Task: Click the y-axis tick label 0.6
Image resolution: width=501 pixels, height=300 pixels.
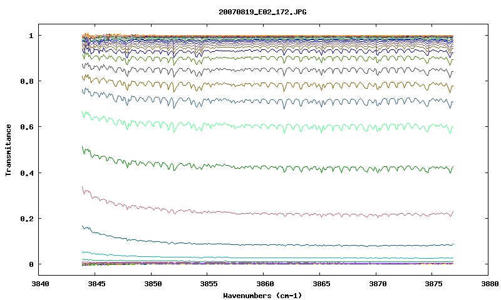Action: (27, 127)
